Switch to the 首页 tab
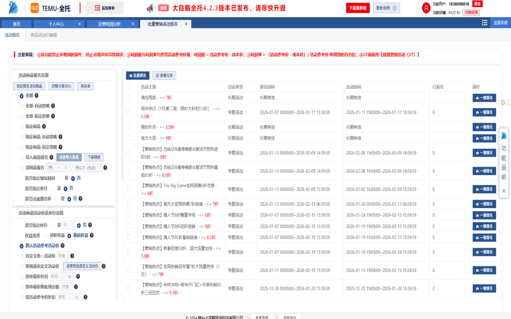The width and height of the screenshot is (511, 319). [16, 24]
